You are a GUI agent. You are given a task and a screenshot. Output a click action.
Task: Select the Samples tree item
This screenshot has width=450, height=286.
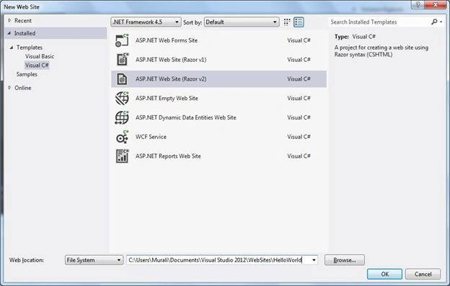(x=27, y=74)
